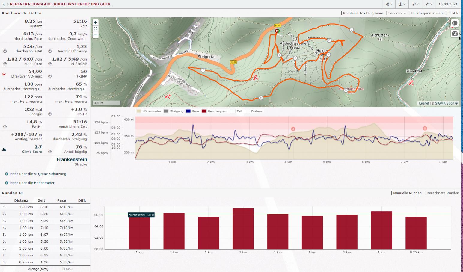Viewport: 463px width, 272px height.
Task: Enter fullscreen map view
Action: click(x=96, y=29)
